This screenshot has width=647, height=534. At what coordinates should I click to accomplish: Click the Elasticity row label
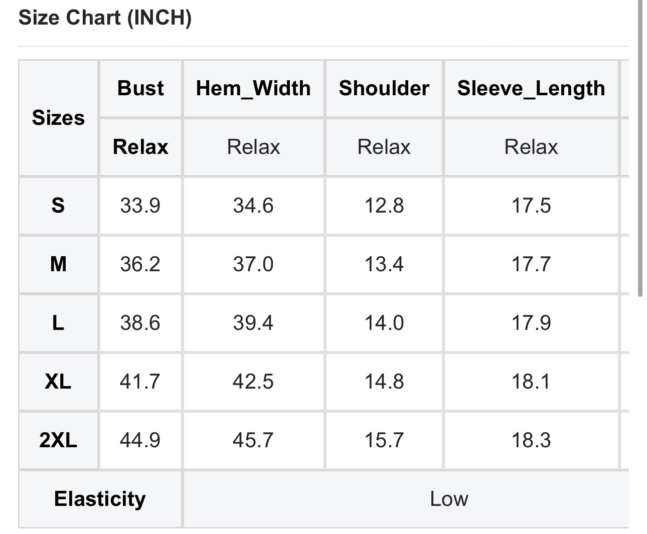100,499
